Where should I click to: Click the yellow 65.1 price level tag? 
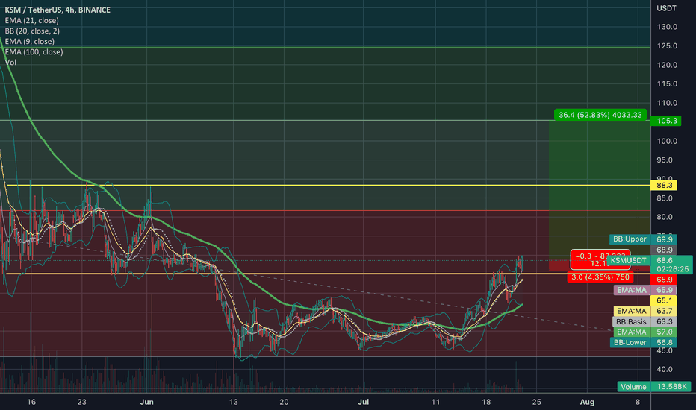click(x=664, y=300)
